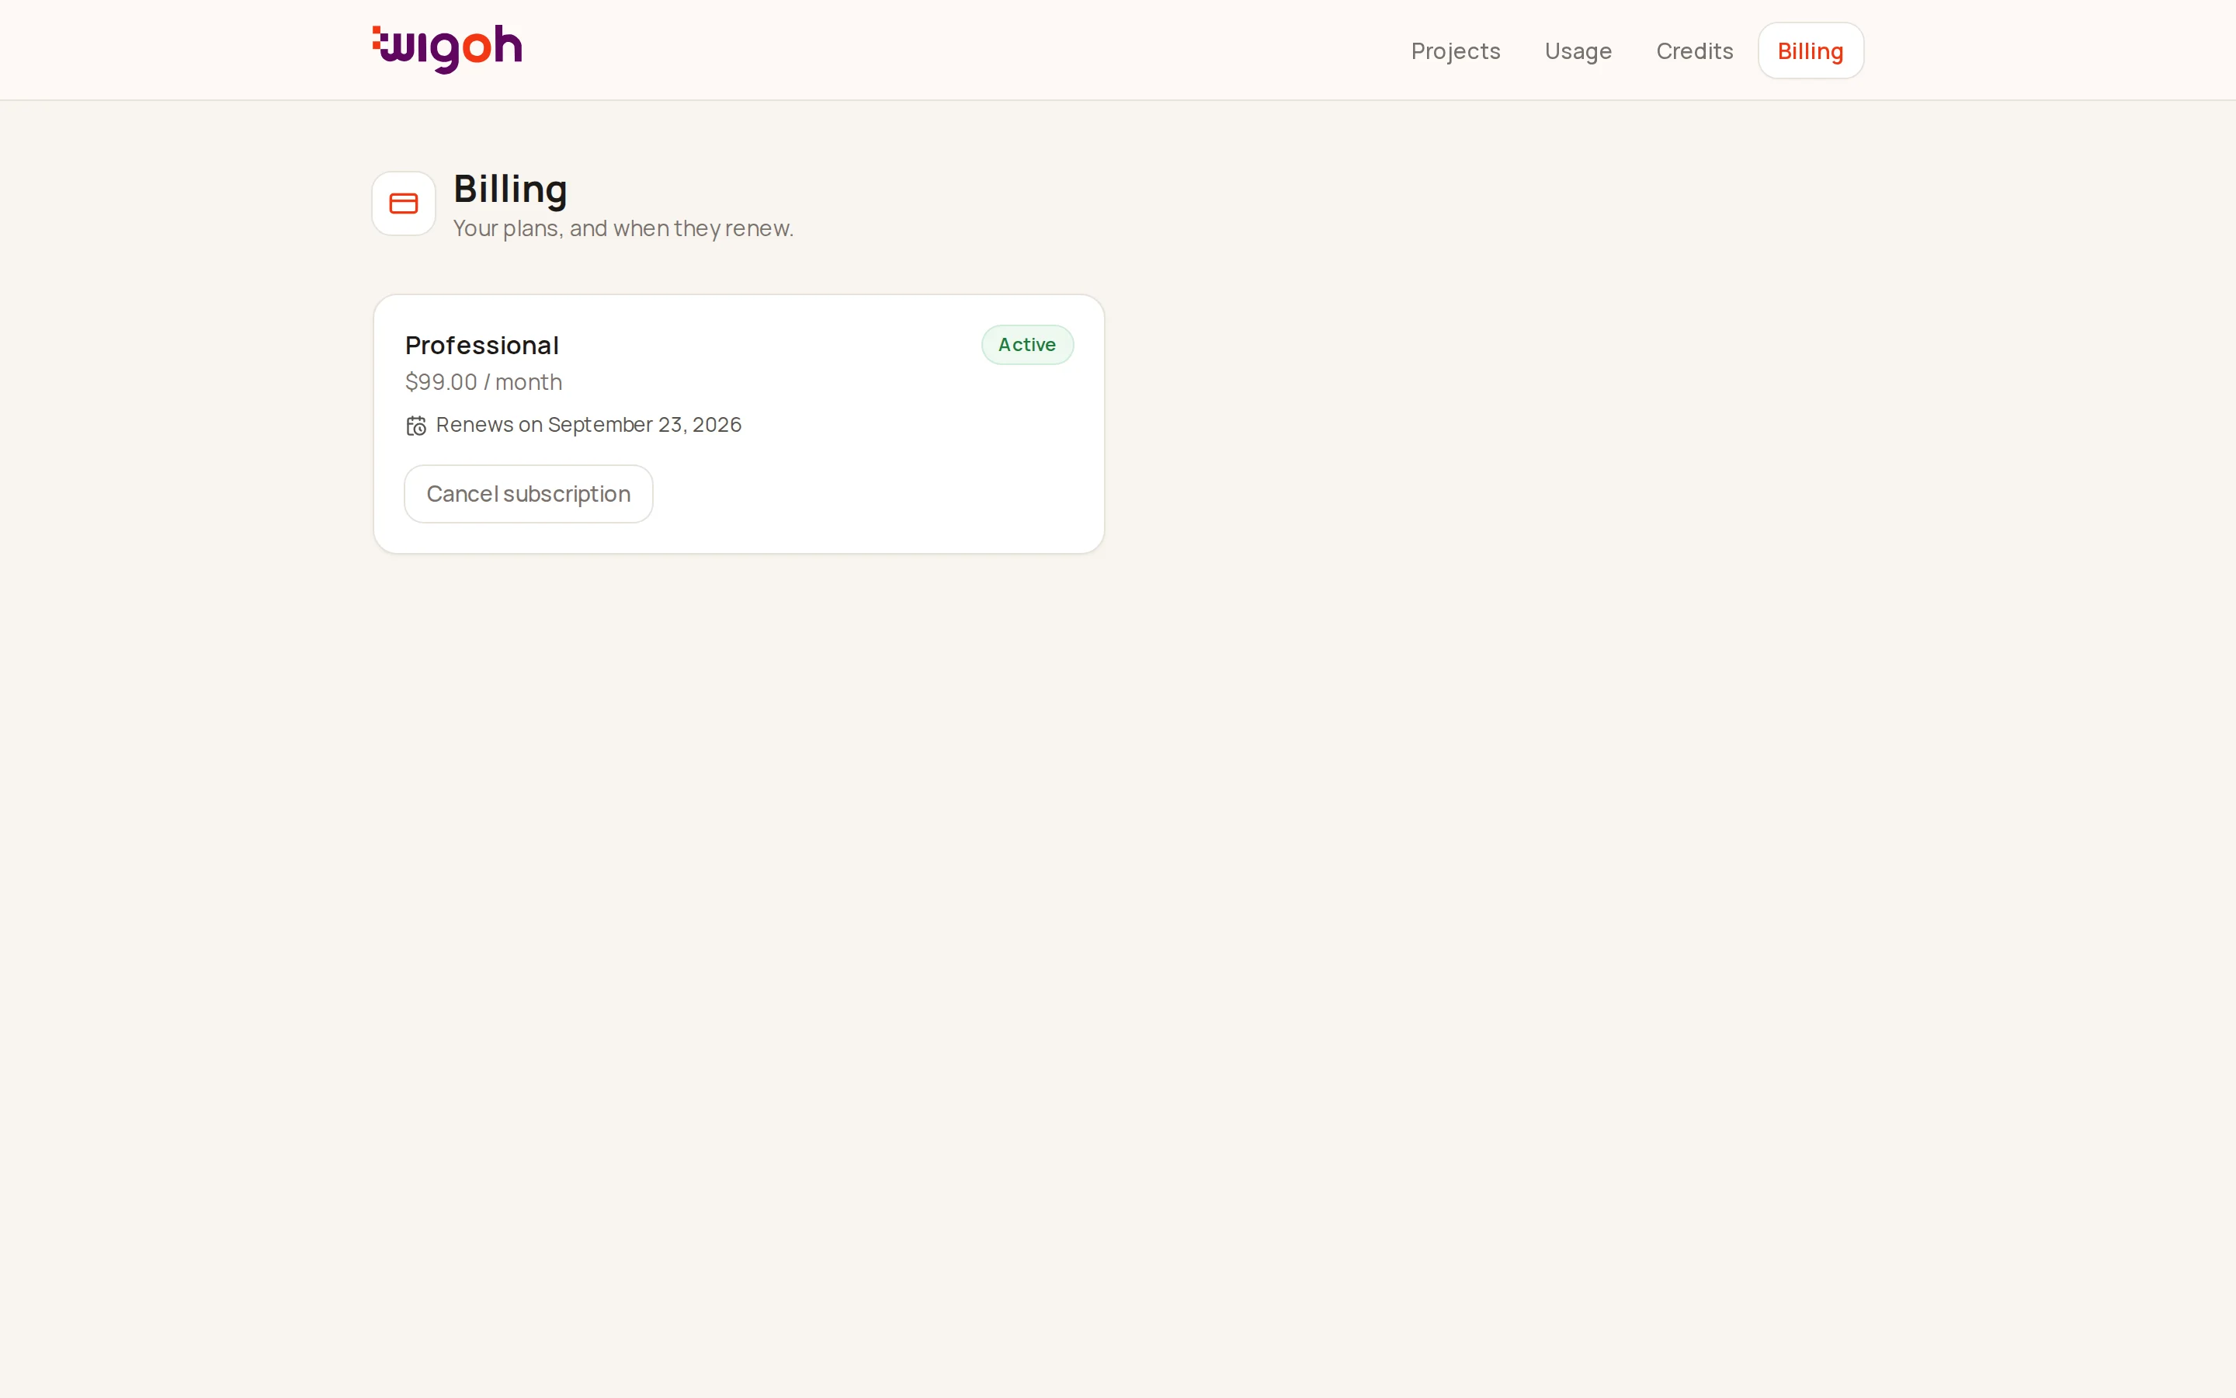The width and height of the screenshot is (2236, 1398).
Task: Open the Credits tab
Action: coord(1695,50)
